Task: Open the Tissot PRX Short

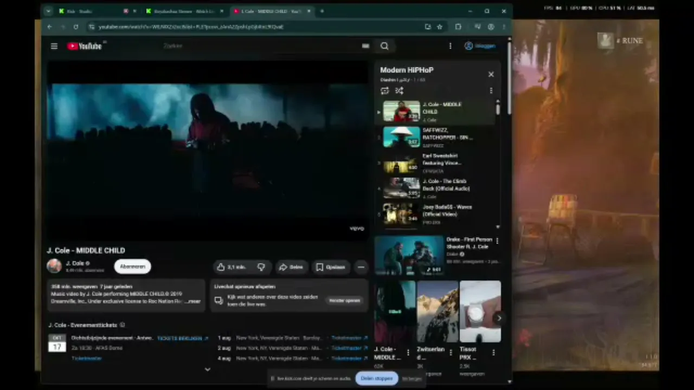Action: (480, 311)
